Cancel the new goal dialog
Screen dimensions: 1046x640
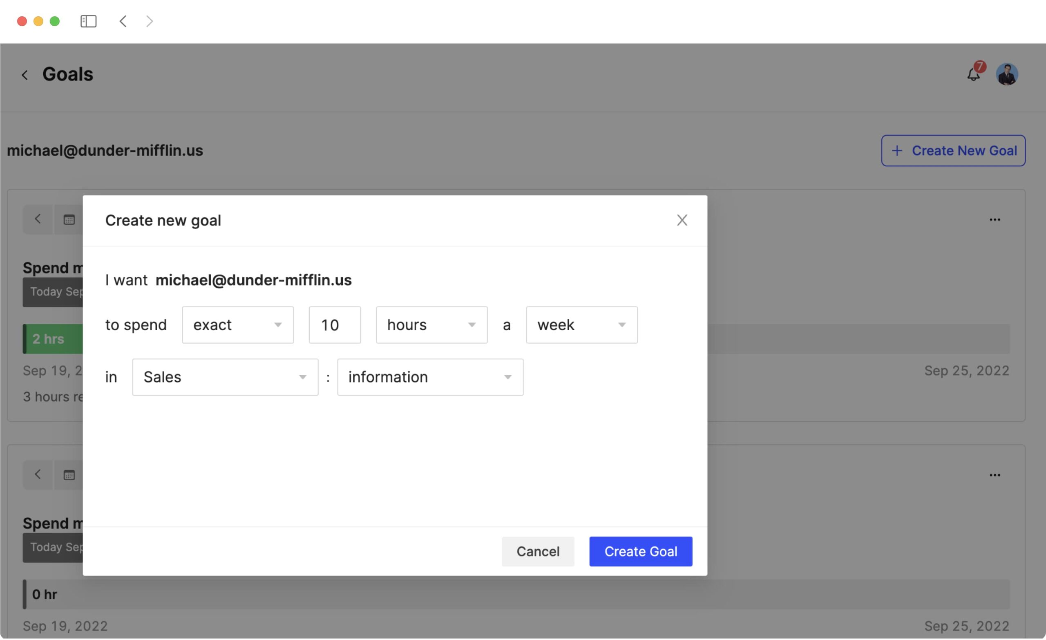pyautogui.click(x=538, y=551)
